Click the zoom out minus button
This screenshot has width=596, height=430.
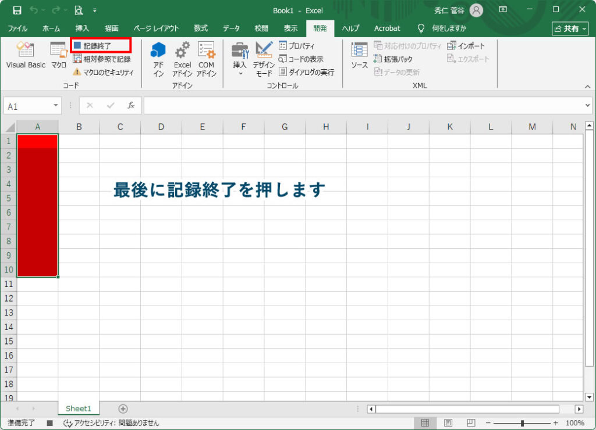coord(488,423)
